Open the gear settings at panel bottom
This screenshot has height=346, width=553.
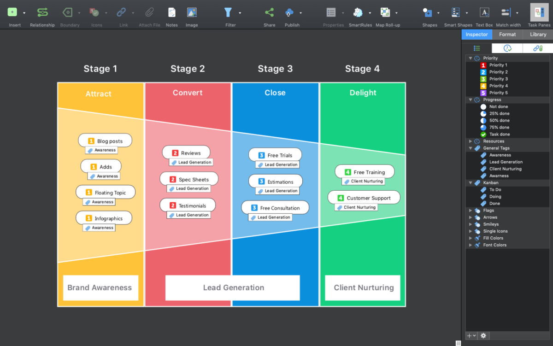tap(483, 335)
